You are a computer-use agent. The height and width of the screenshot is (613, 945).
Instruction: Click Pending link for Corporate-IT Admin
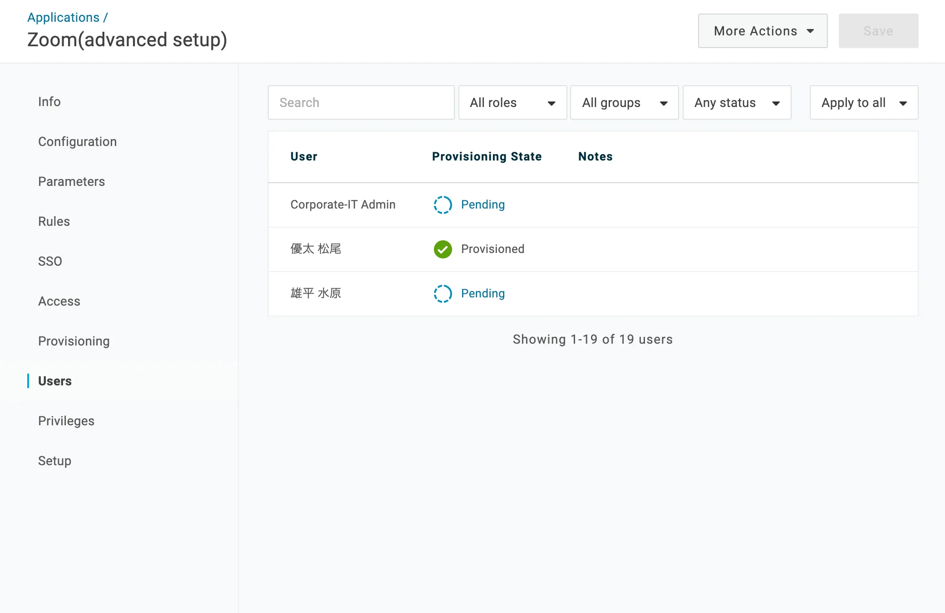[x=483, y=205]
